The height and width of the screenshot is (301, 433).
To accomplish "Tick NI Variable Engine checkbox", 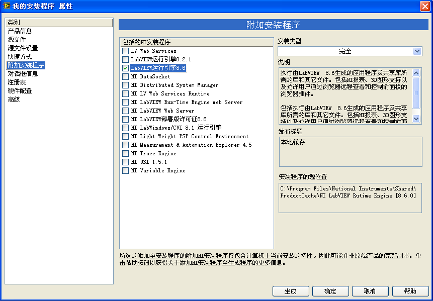I will pos(125,171).
